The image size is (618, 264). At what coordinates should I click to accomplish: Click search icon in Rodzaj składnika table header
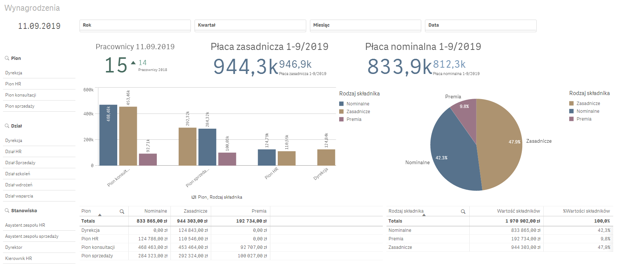click(463, 211)
